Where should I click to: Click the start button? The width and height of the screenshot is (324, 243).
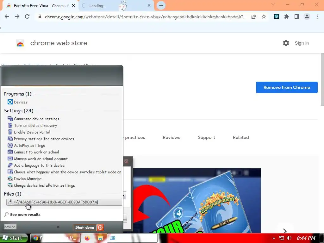click(x=14, y=238)
